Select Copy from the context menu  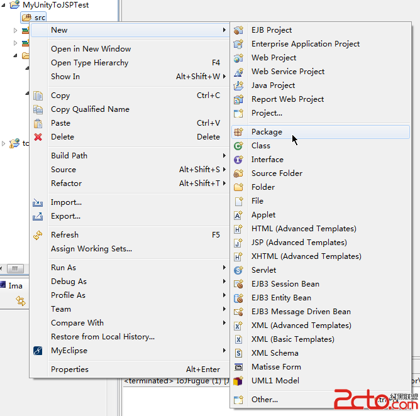[130, 96]
